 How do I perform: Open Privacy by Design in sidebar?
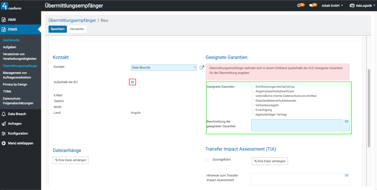click(15, 84)
